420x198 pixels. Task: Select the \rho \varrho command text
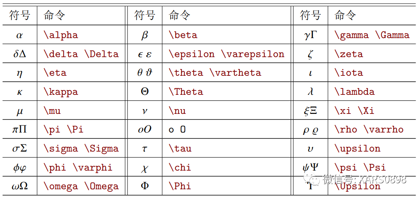(369, 129)
